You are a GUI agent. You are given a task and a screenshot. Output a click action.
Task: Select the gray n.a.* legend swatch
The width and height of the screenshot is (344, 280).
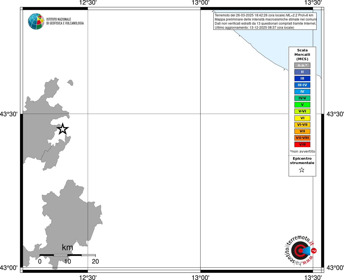tap(302, 65)
